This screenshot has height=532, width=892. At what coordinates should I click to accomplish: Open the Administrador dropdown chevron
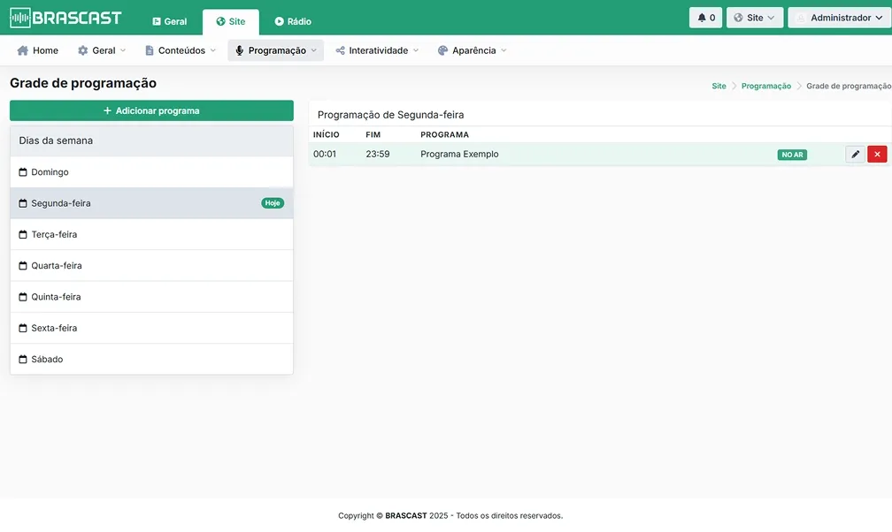pyautogui.click(x=879, y=18)
